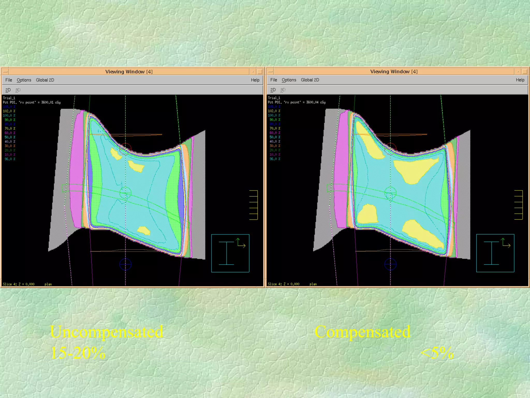Click orientation indicator box in right window
The image size is (530, 398).
(x=495, y=253)
